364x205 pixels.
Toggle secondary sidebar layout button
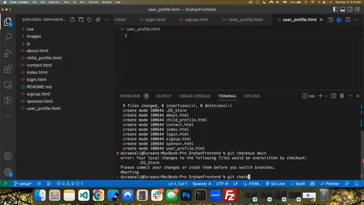(350, 9)
